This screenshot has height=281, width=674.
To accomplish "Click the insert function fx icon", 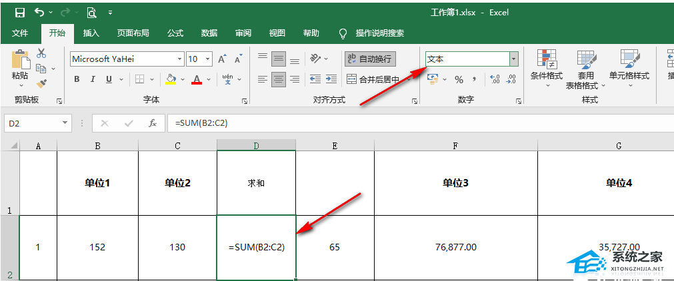I will click(x=153, y=123).
